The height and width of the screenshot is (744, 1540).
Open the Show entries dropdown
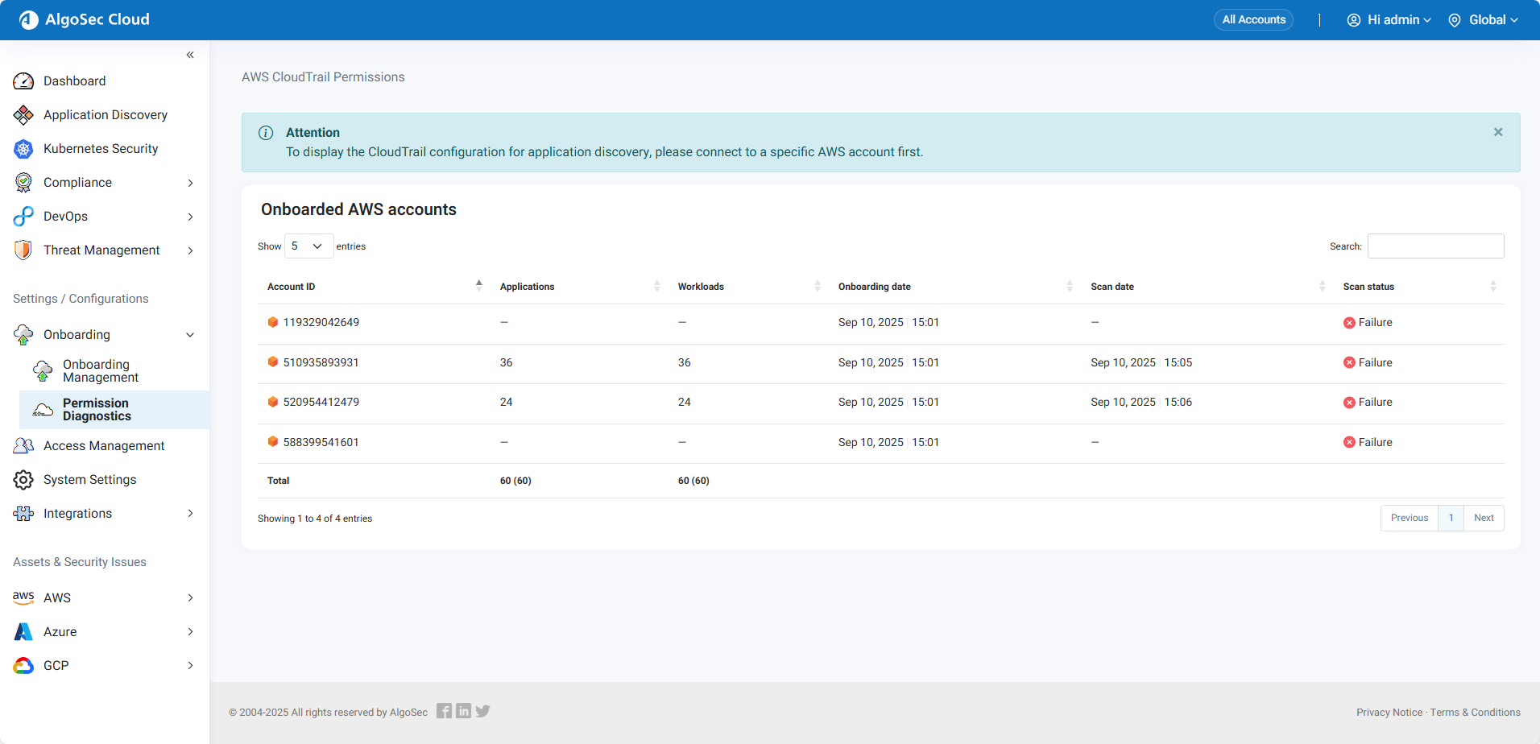tap(308, 246)
